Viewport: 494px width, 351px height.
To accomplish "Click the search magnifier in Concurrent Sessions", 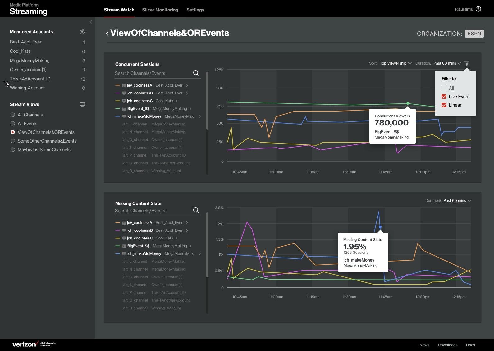I will pos(196,73).
